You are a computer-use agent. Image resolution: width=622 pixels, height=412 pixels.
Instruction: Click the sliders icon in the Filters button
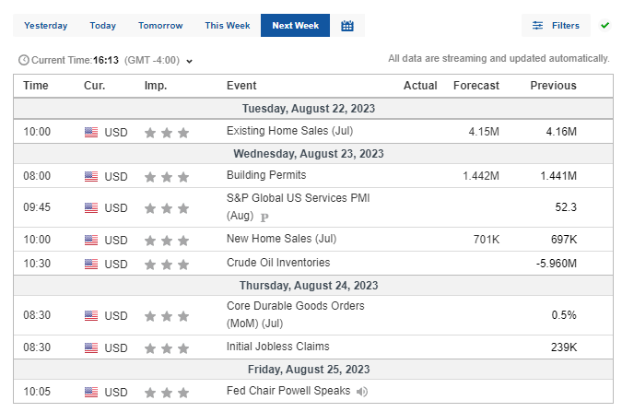click(537, 26)
